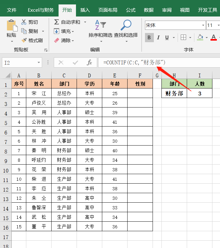Screen dimensions: 220x248
Task: Select the Format Painter brush
Action: [x=24, y=41]
